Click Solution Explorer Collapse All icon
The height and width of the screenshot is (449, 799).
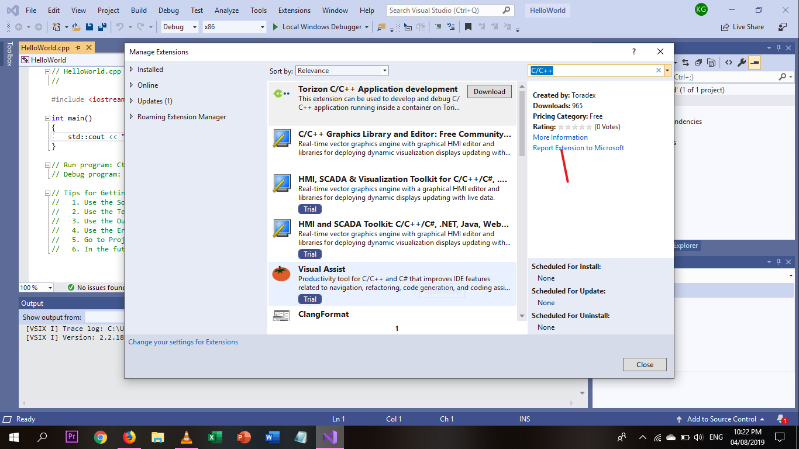(699, 63)
